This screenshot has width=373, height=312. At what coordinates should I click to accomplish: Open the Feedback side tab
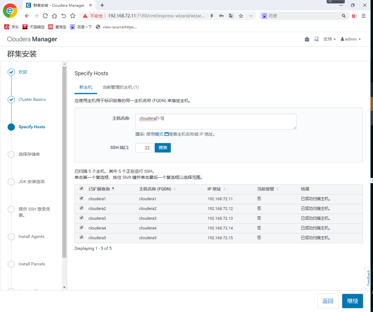point(368,278)
